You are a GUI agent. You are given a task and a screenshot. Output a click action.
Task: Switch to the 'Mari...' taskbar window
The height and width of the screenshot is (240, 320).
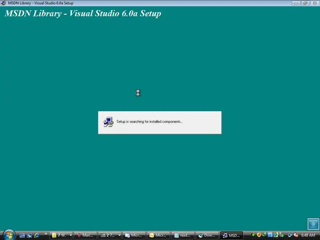[85, 235]
